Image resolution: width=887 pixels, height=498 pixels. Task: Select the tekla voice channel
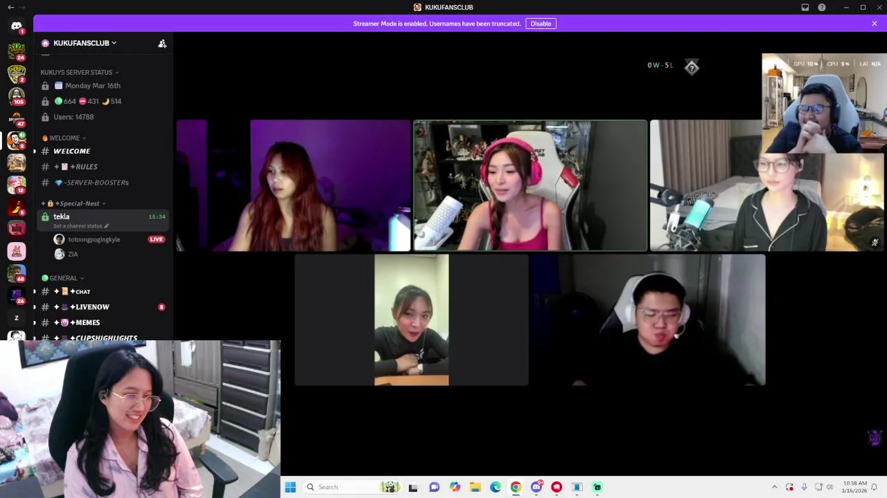(x=103, y=220)
